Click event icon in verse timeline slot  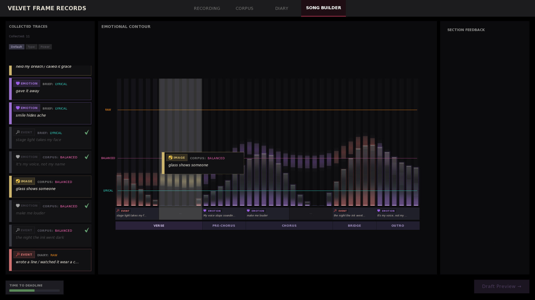coord(118,211)
